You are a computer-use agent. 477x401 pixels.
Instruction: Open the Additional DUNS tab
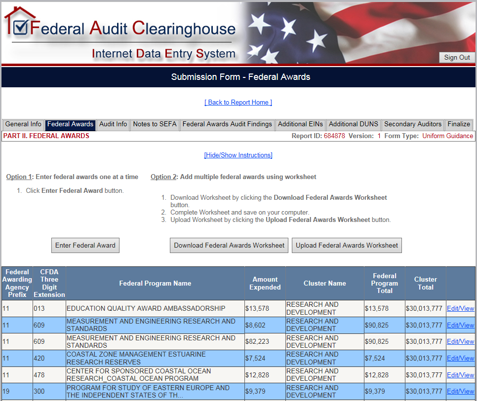point(353,124)
